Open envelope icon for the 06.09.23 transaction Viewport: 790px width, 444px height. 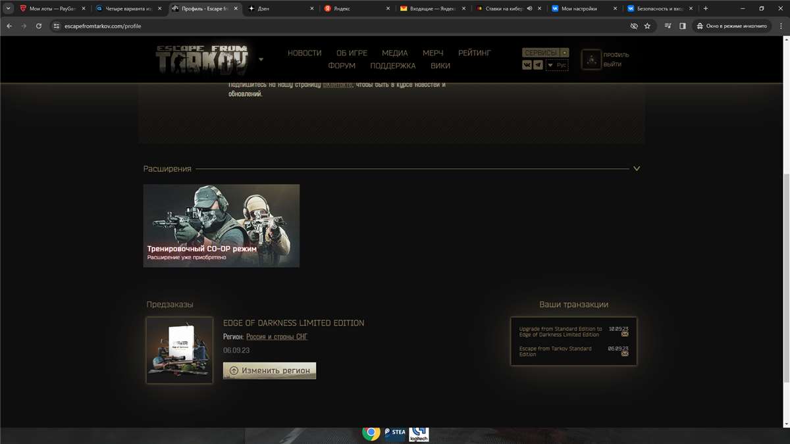tap(625, 354)
